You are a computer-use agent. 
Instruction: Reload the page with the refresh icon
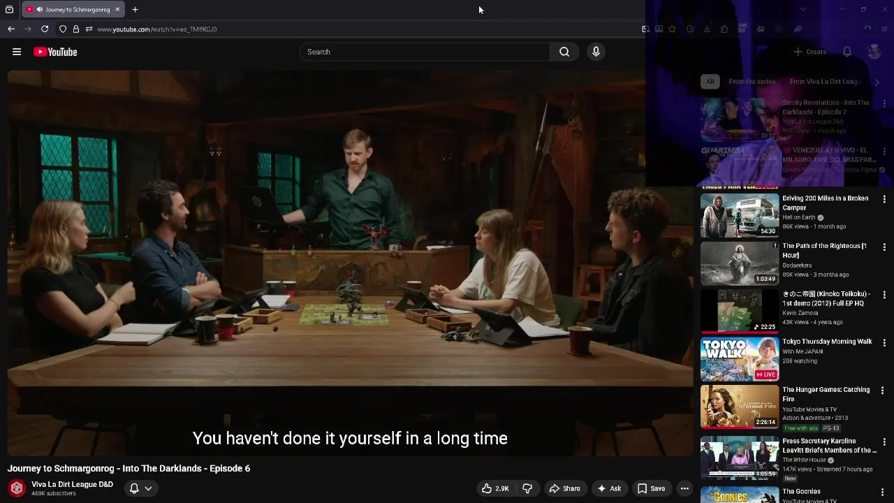click(x=45, y=29)
